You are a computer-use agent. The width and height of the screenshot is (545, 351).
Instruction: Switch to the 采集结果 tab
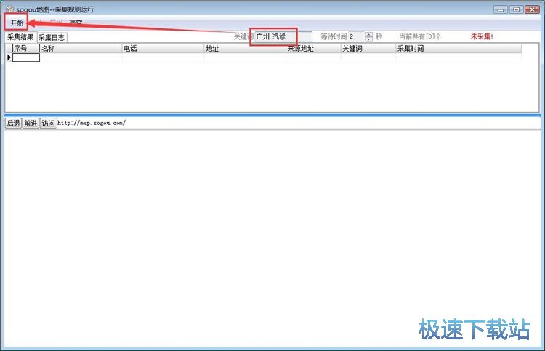(x=20, y=37)
